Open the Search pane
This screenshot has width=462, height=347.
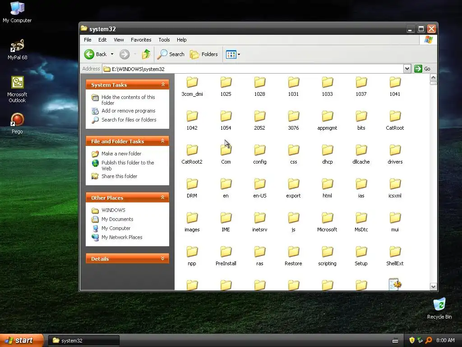pyautogui.click(x=171, y=54)
